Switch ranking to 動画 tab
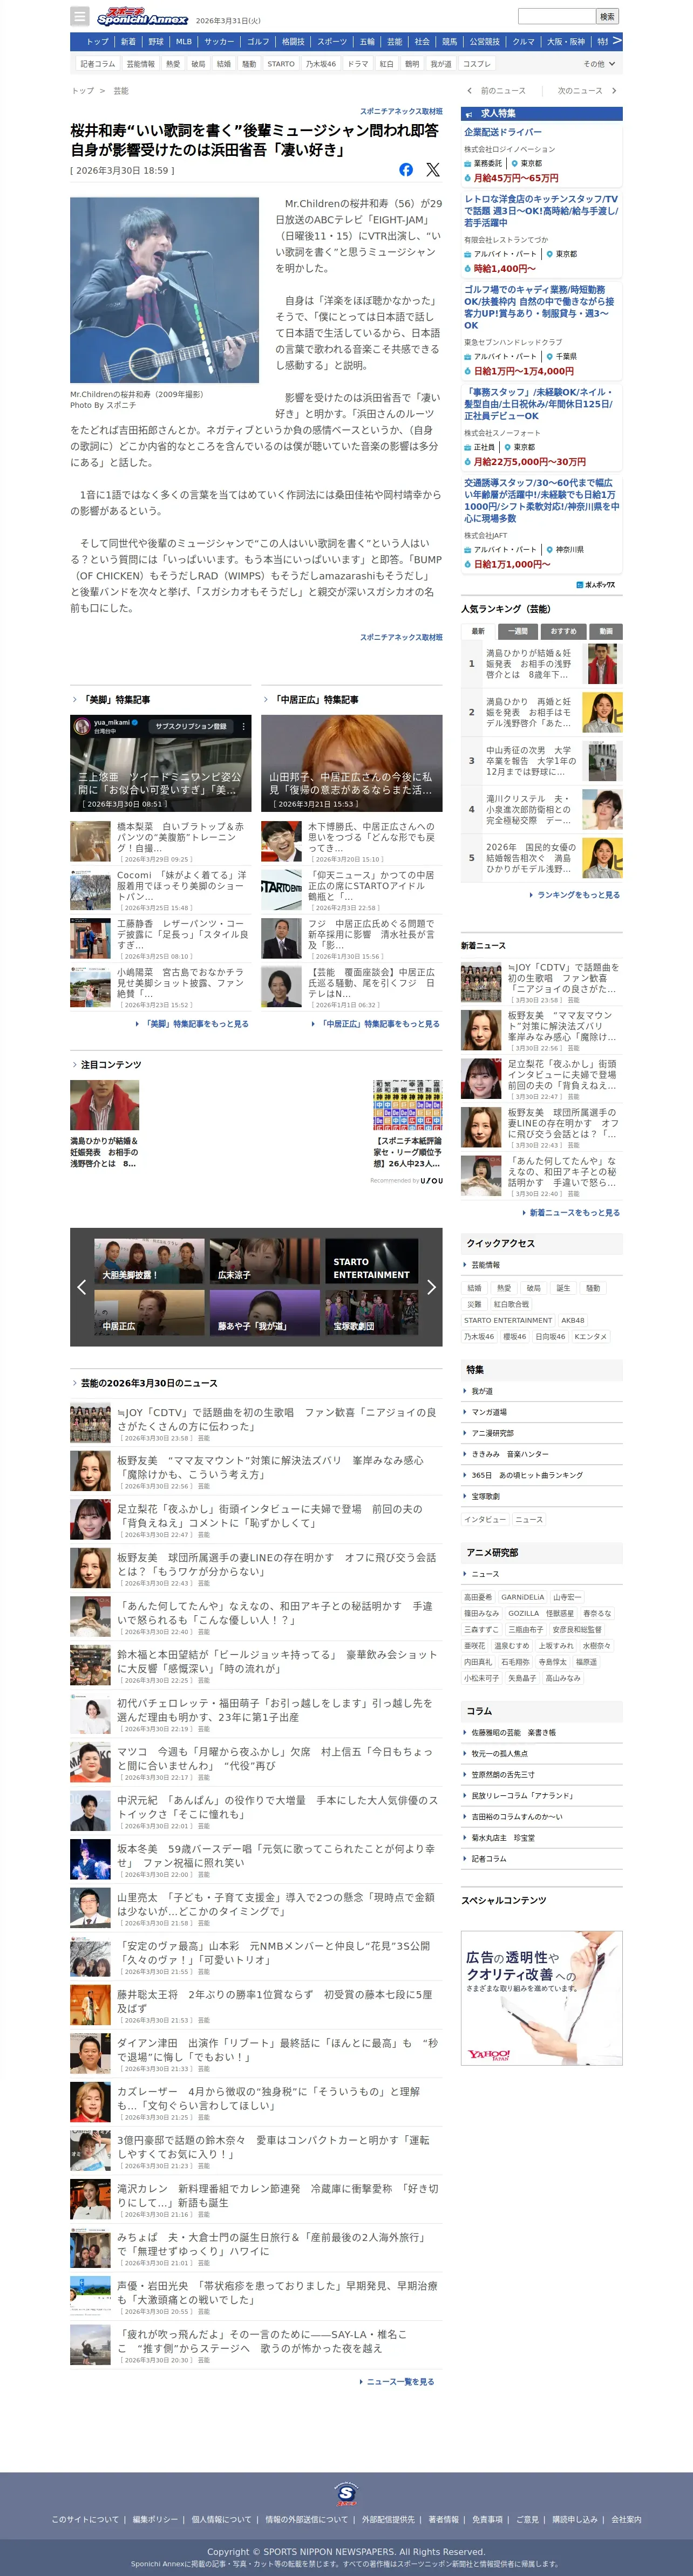Viewport: 693px width, 2576px height. [x=606, y=631]
